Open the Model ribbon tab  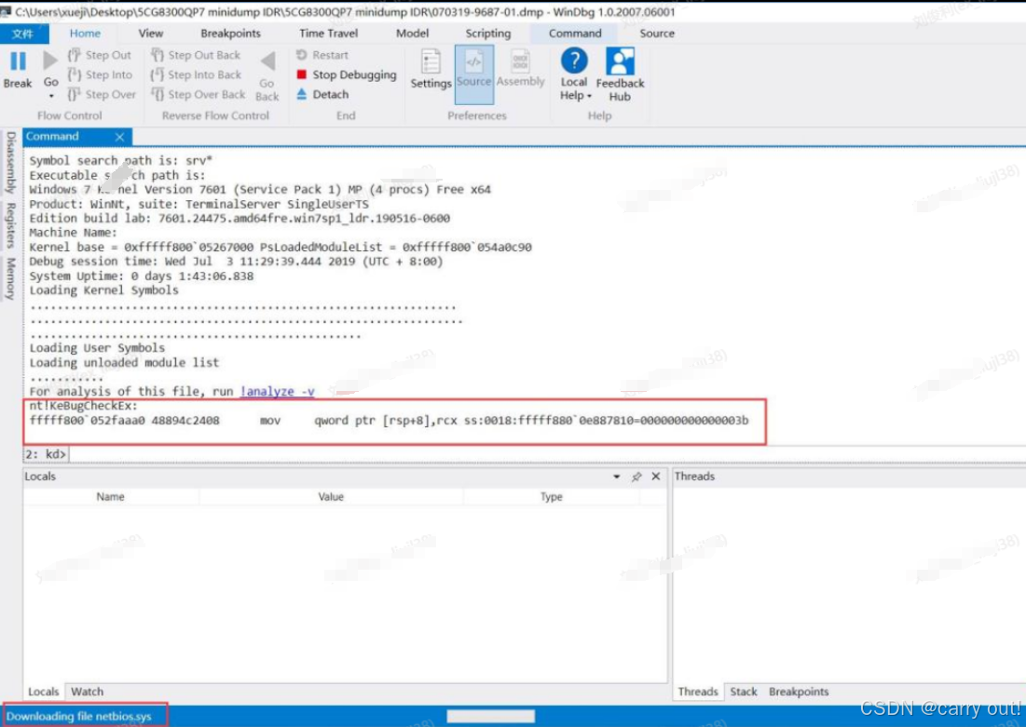tap(412, 34)
